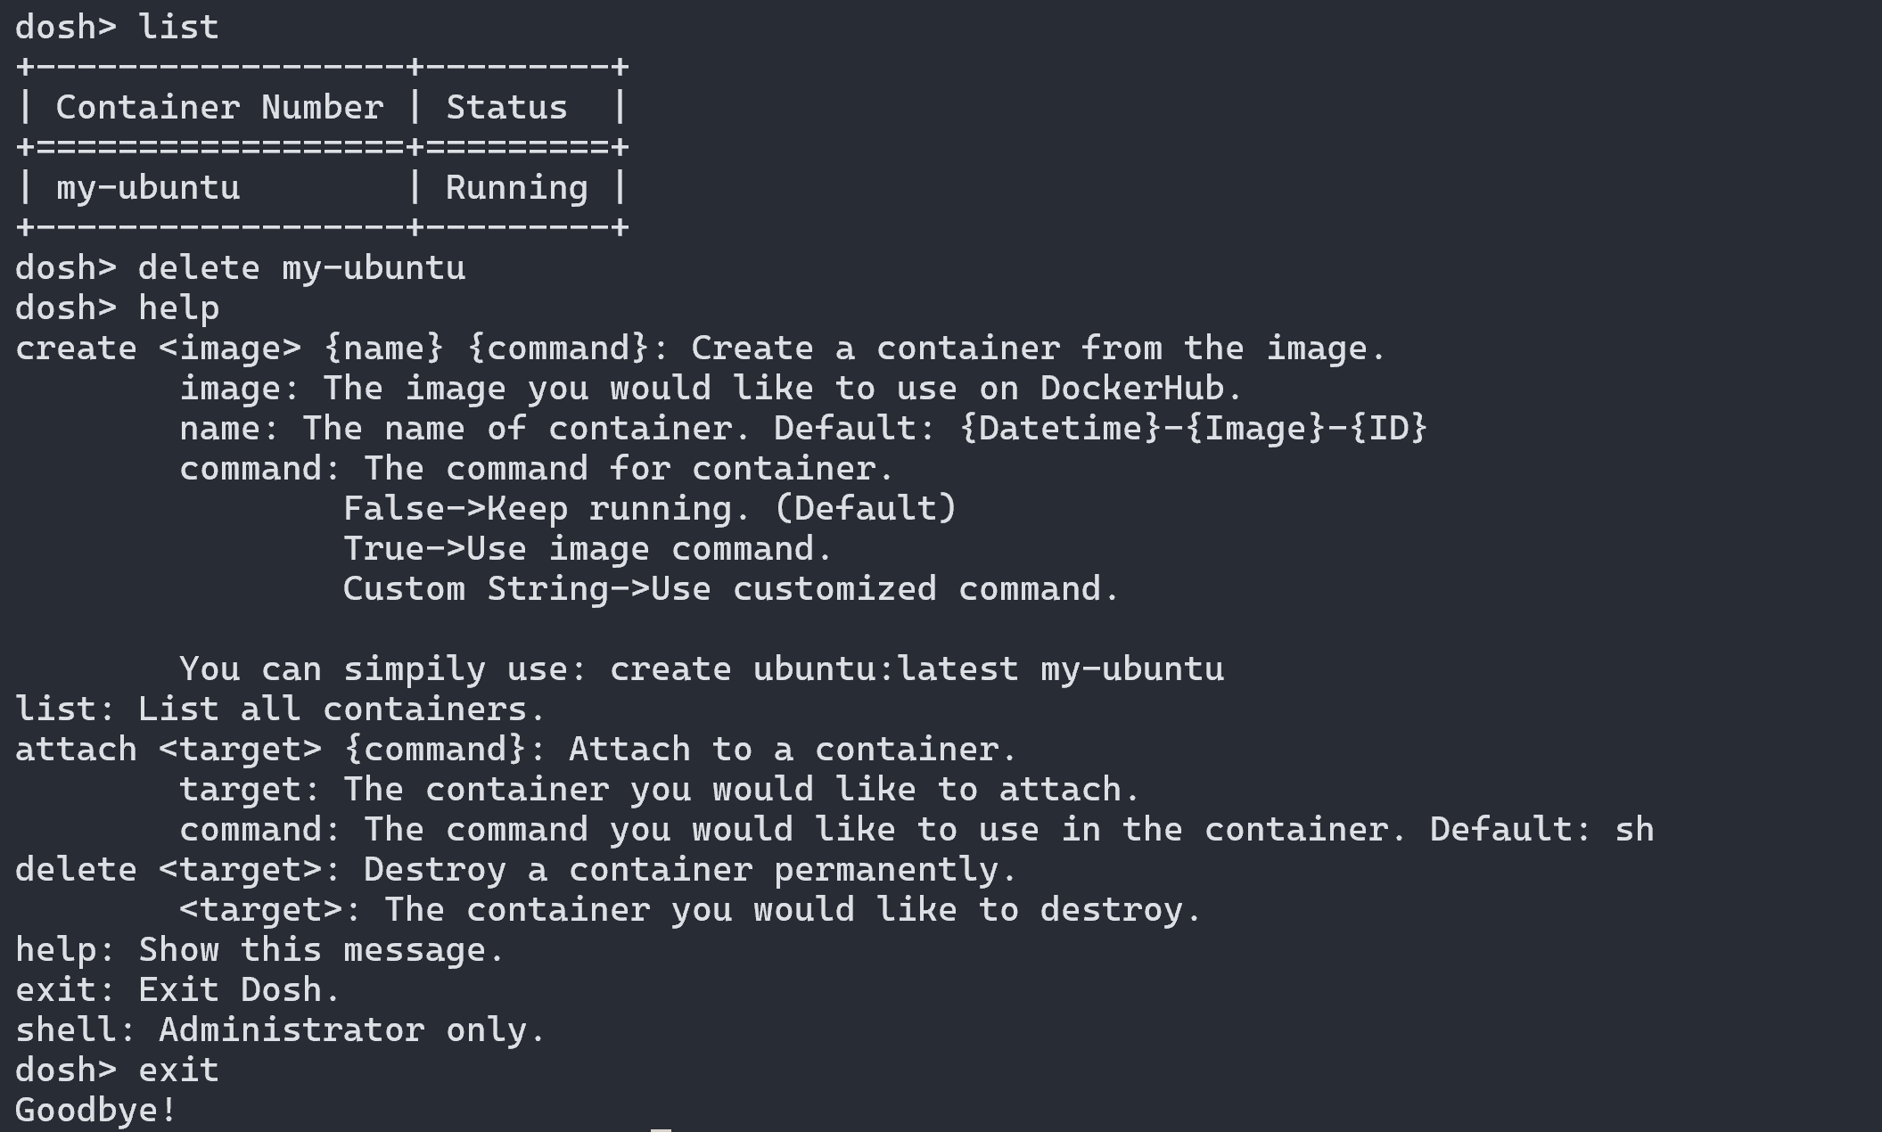Click the 'False->Keep running. (Default)' line
Viewport: 1882px width, 1132px height.
649,509
